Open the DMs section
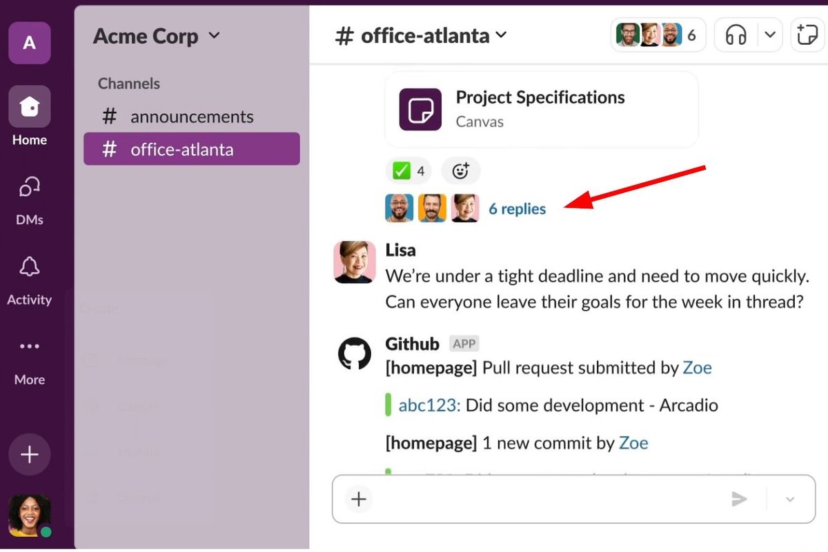Image resolution: width=828 pixels, height=552 pixels. (29, 187)
